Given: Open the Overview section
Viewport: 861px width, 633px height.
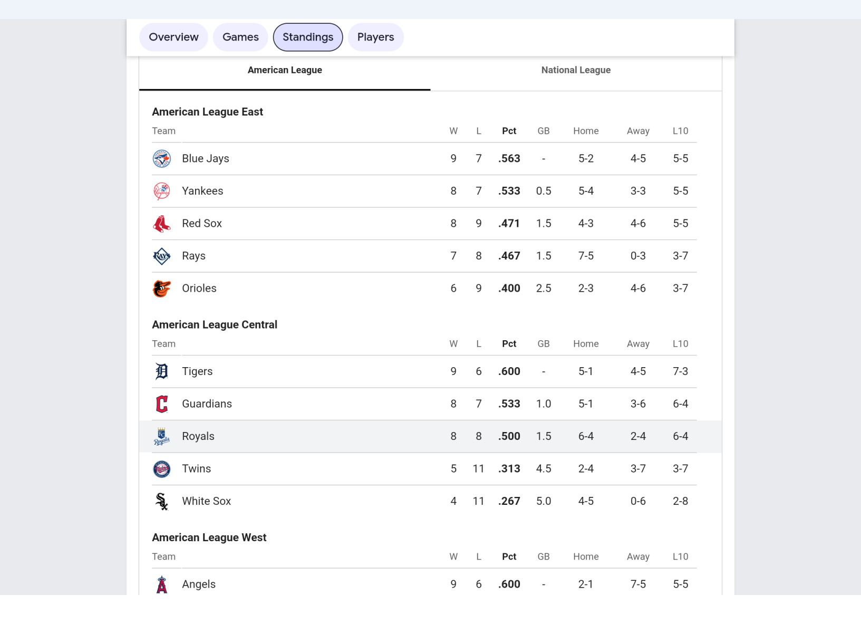Looking at the screenshot, I should pos(173,37).
